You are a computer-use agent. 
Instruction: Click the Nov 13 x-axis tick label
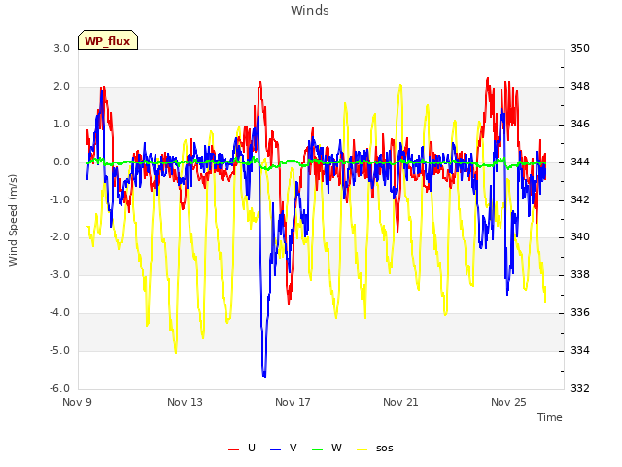(x=185, y=402)
